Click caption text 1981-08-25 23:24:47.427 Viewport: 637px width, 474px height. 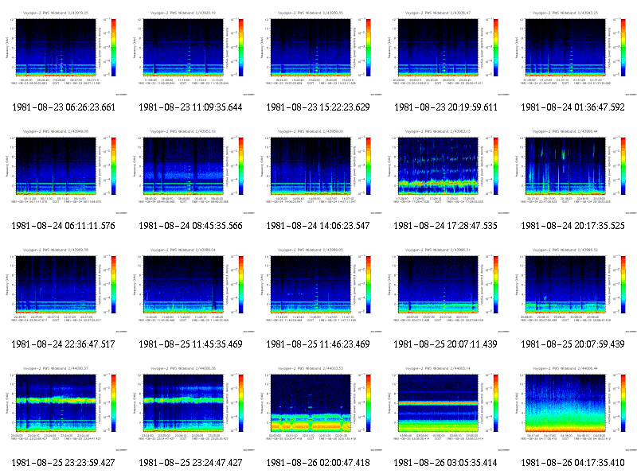tap(190, 463)
